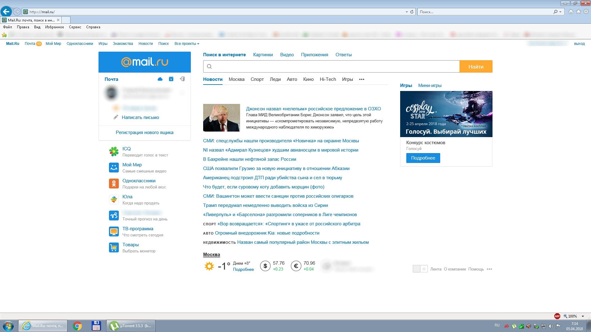Open Google Chrome from the taskbar

[x=77, y=326]
